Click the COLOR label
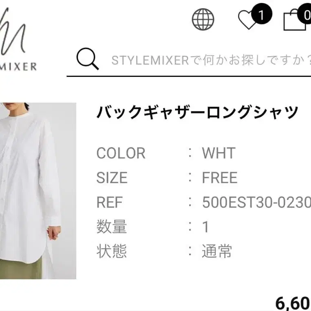 (121, 153)
